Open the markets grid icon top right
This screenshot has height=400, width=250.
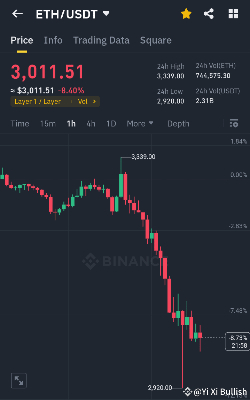233,14
